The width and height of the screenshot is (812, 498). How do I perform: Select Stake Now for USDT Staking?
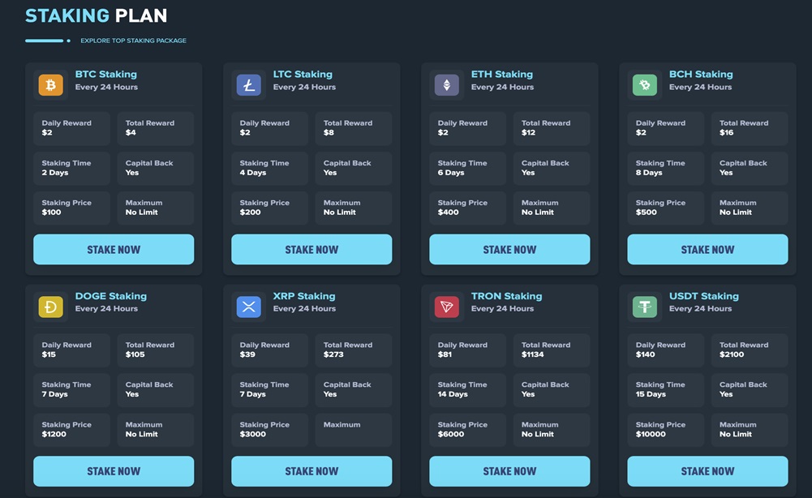707,471
